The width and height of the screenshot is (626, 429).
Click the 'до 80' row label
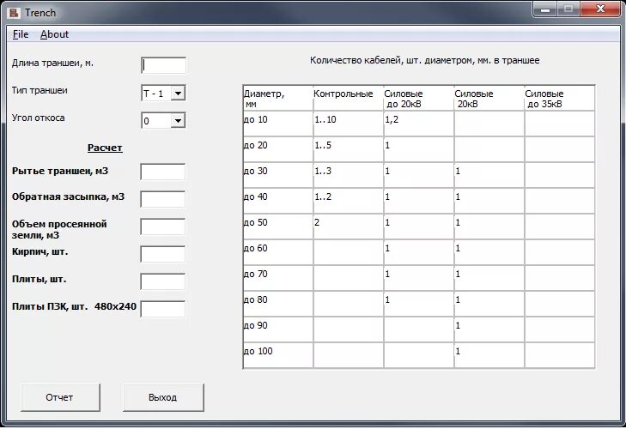278,304
